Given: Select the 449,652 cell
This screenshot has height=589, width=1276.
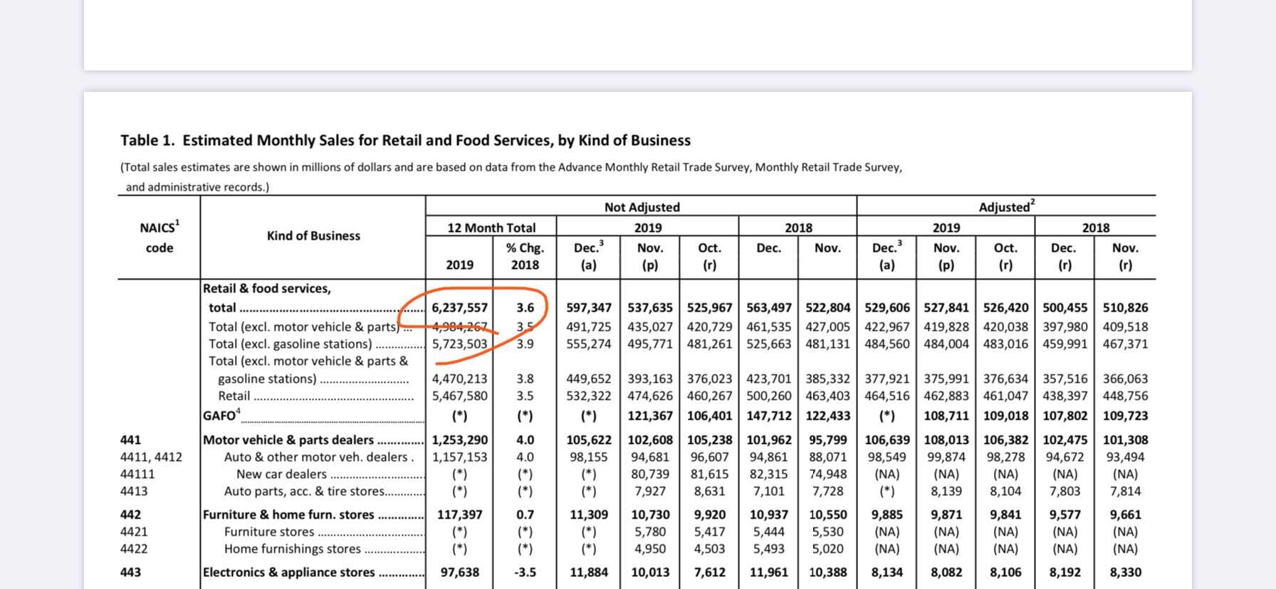Looking at the screenshot, I should 589,378.
